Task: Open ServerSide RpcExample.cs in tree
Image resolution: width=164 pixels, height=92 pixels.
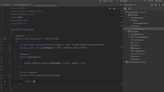Action: coord(139,54)
